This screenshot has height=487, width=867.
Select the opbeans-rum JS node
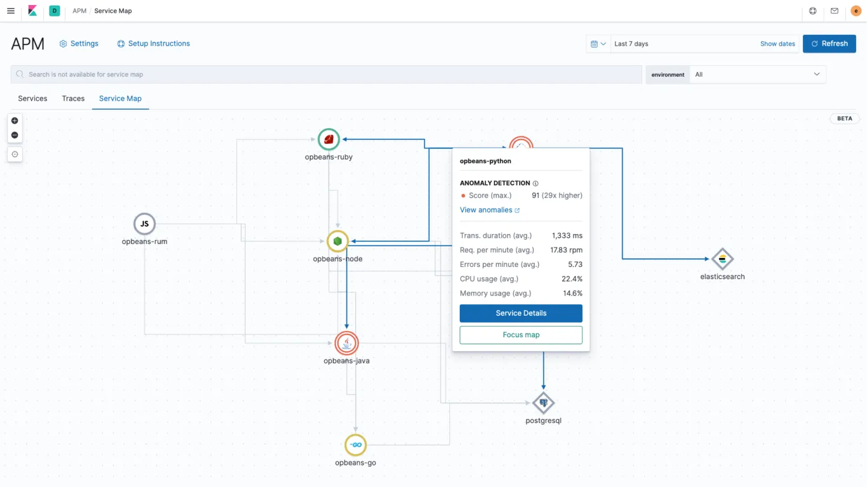click(x=144, y=224)
